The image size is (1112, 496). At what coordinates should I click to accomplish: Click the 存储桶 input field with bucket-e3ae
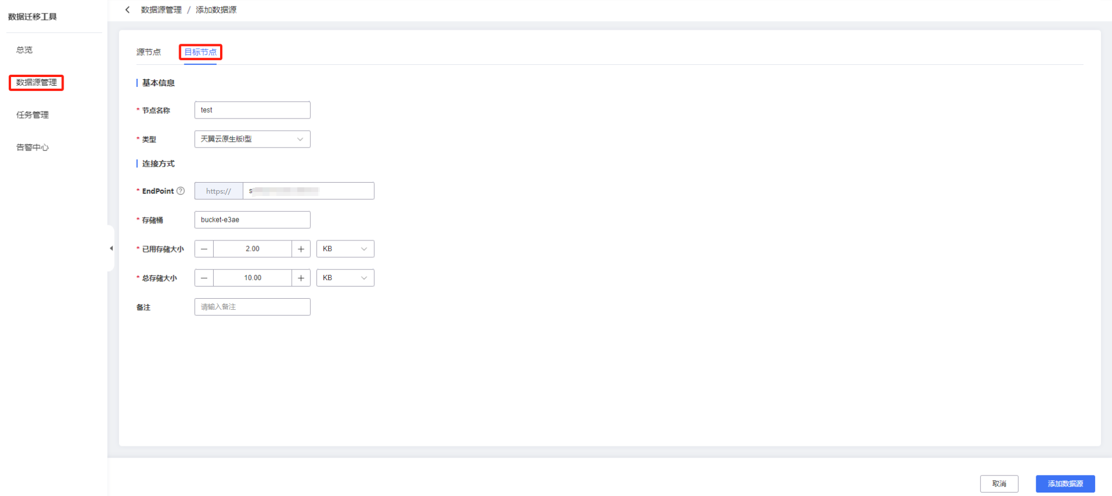coord(252,220)
